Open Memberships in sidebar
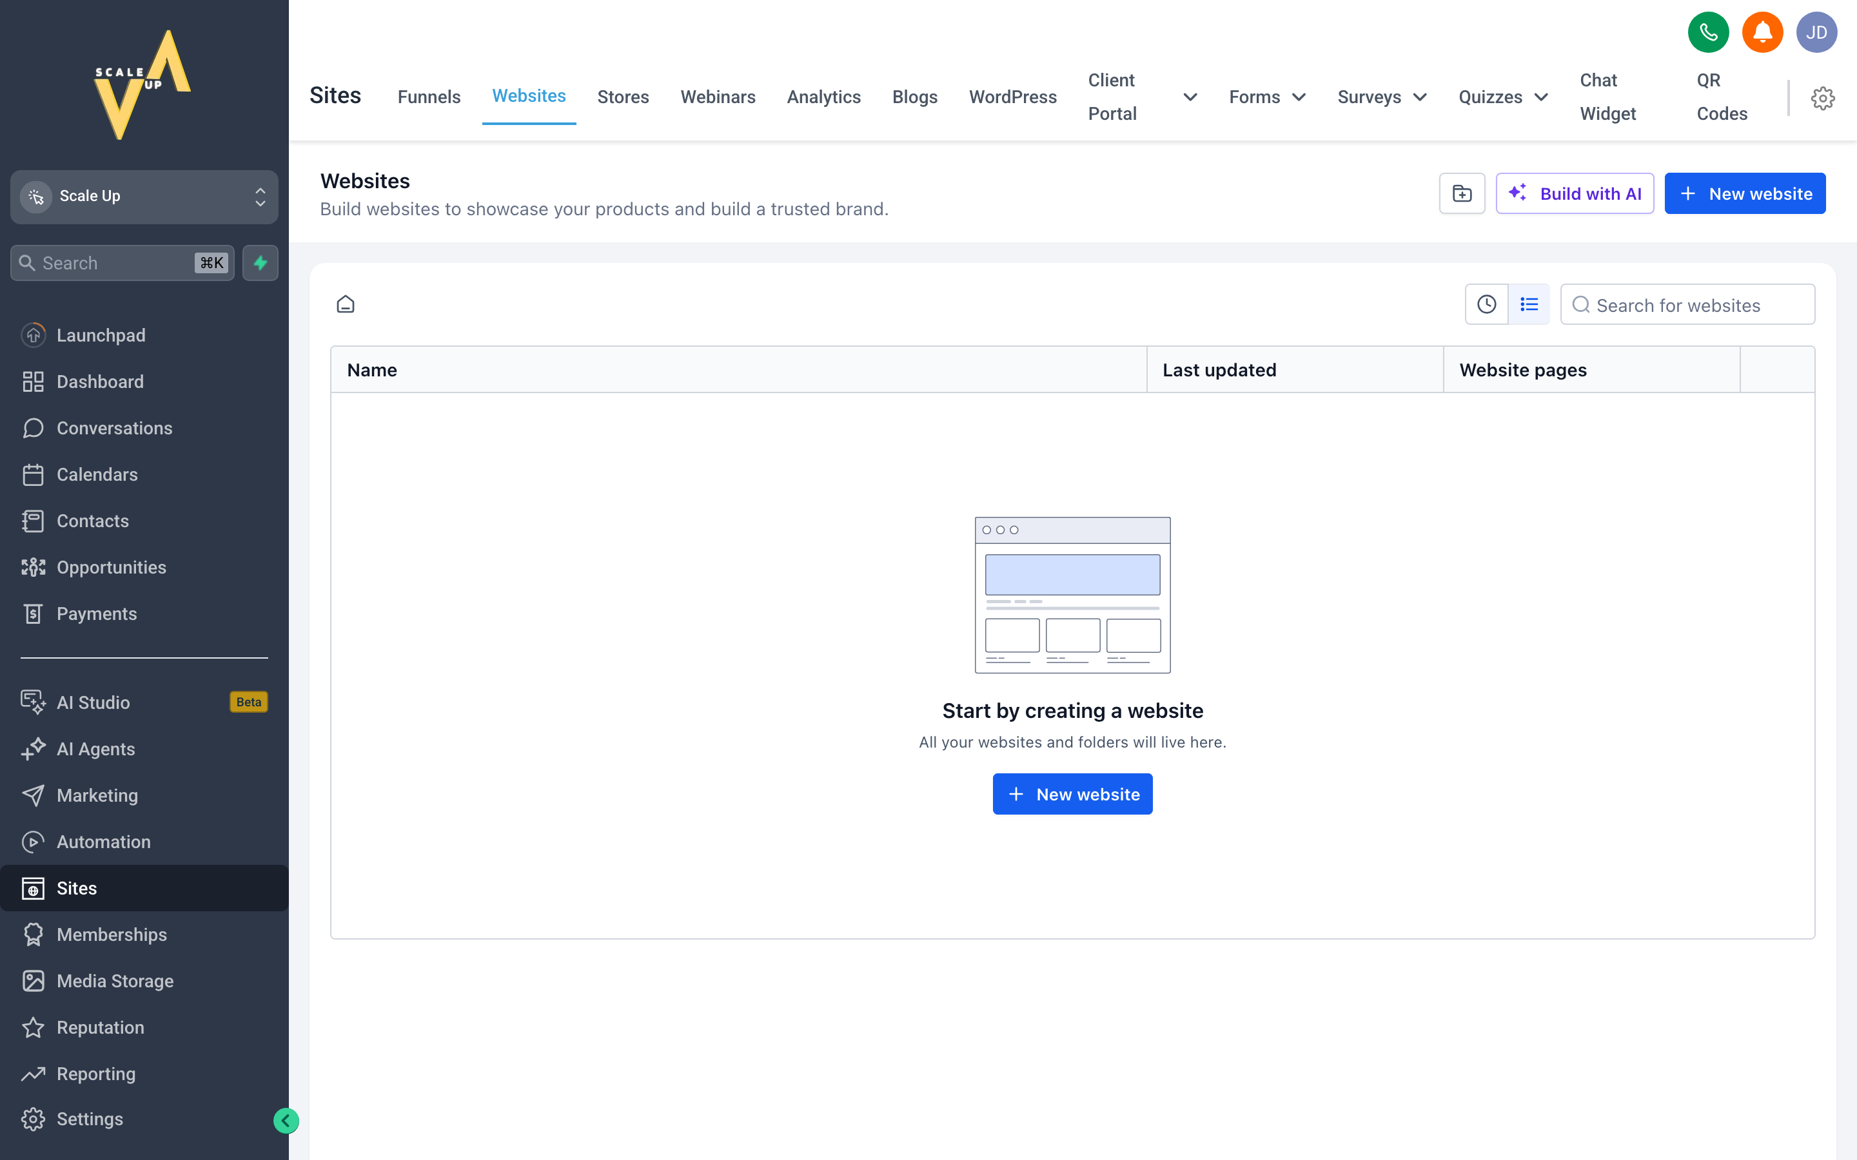Screen dimensions: 1857x1160 pos(144,934)
